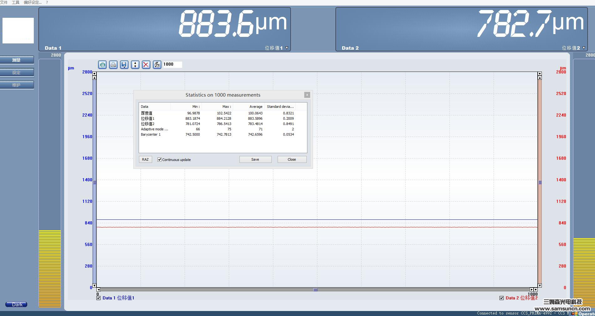Pause the live measurement acquisition
This screenshot has width=595, height=316.
pos(102,65)
